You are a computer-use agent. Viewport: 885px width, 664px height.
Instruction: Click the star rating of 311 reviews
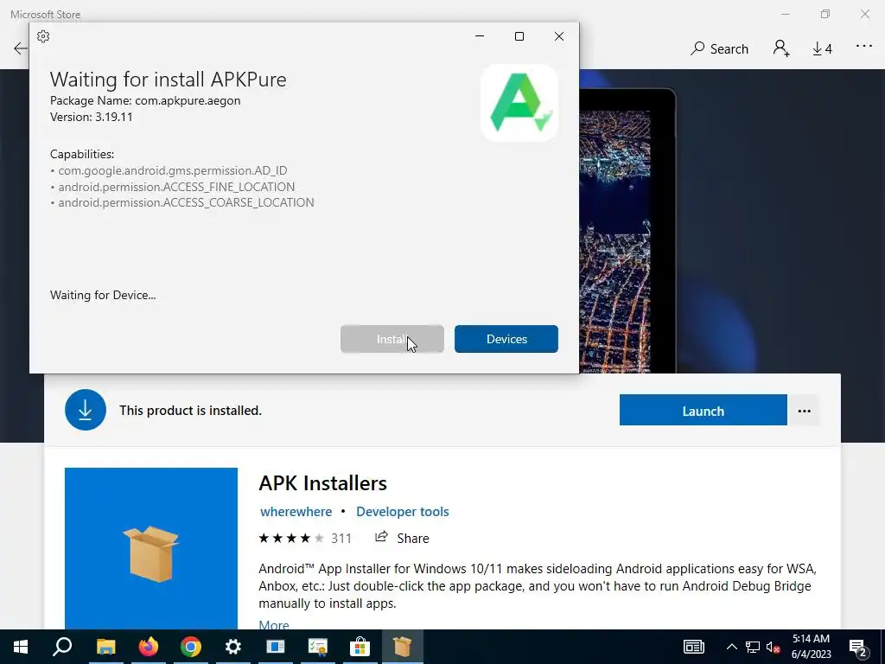(x=305, y=538)
